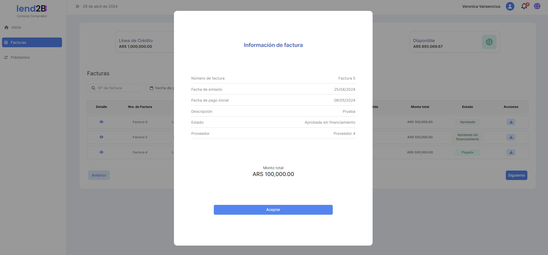Image resolution: width=548 pixels, height=255 pixels.
Task: Open Préstamos in the sidebar menu
Action: click(x=20, y=58)
